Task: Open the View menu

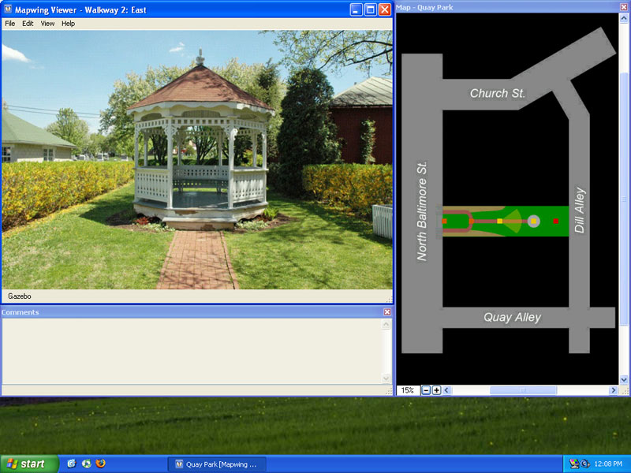Action: [47, 24]
